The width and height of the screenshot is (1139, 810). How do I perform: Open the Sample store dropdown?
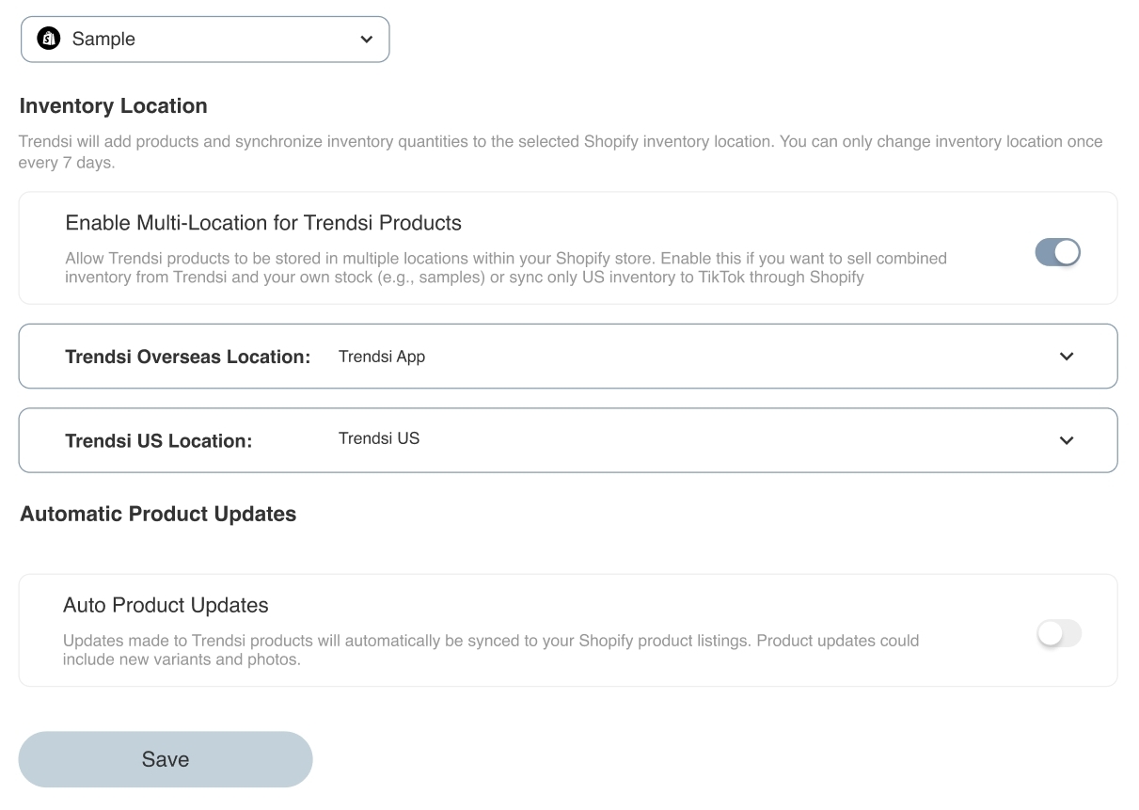pyautogui.click(x=205, y=40)
